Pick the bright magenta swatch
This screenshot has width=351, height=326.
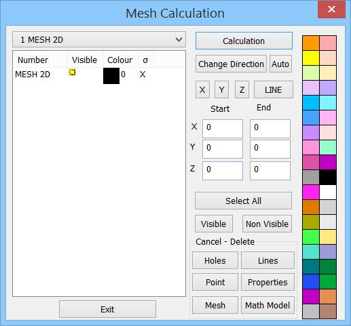pos(311,192)
